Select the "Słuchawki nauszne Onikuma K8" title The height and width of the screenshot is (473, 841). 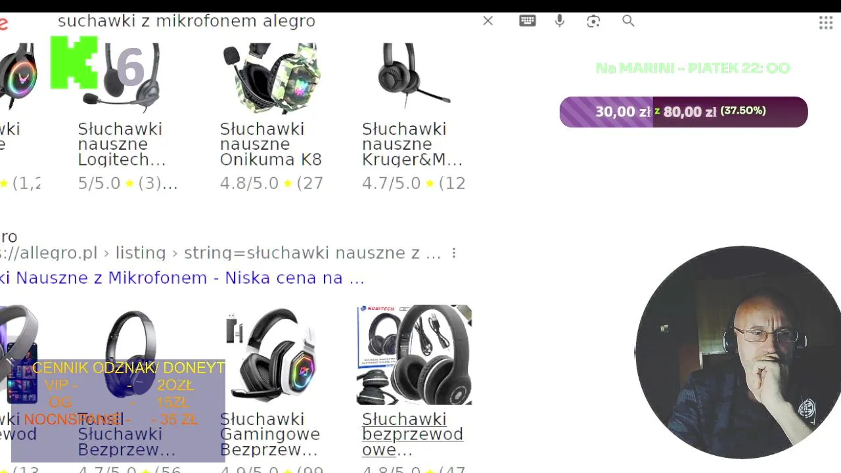[x=271, y=145]
